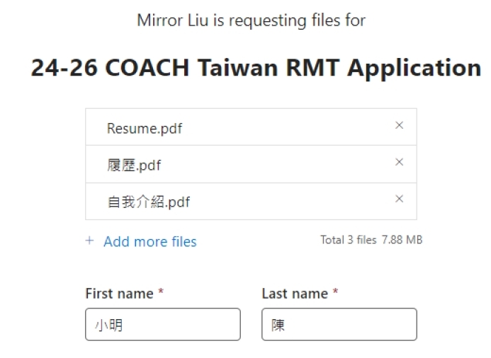Click the word Application in the title
The width and height of the screenshot is (491, 358).
(414, 69)
